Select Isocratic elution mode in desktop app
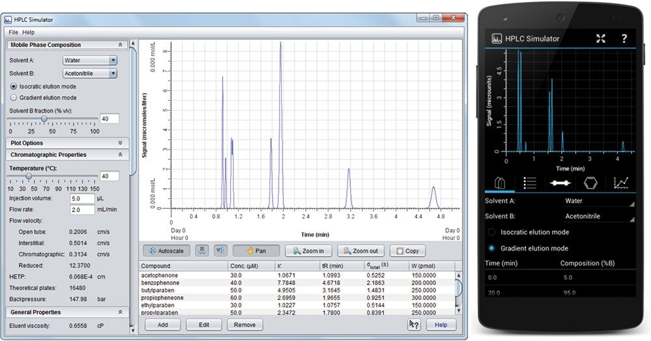This screenshot has width=651, height=341. pyautogui.click(x=14, y=87)
